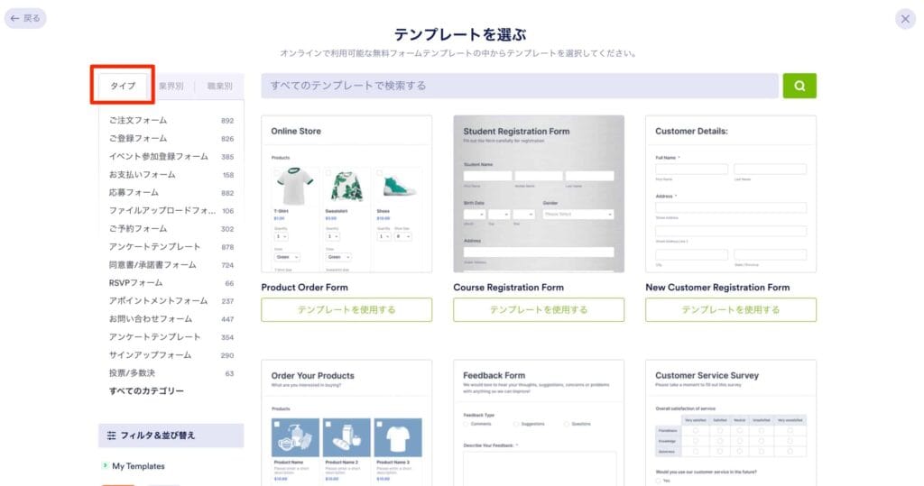Screen dimensions: 924x486
Task: Click the T-Shirt product image in Online Store
Action: 295,186
